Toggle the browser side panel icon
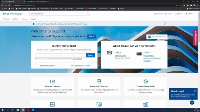This screenshot has width=200, height=112. [x=191, y=6]
